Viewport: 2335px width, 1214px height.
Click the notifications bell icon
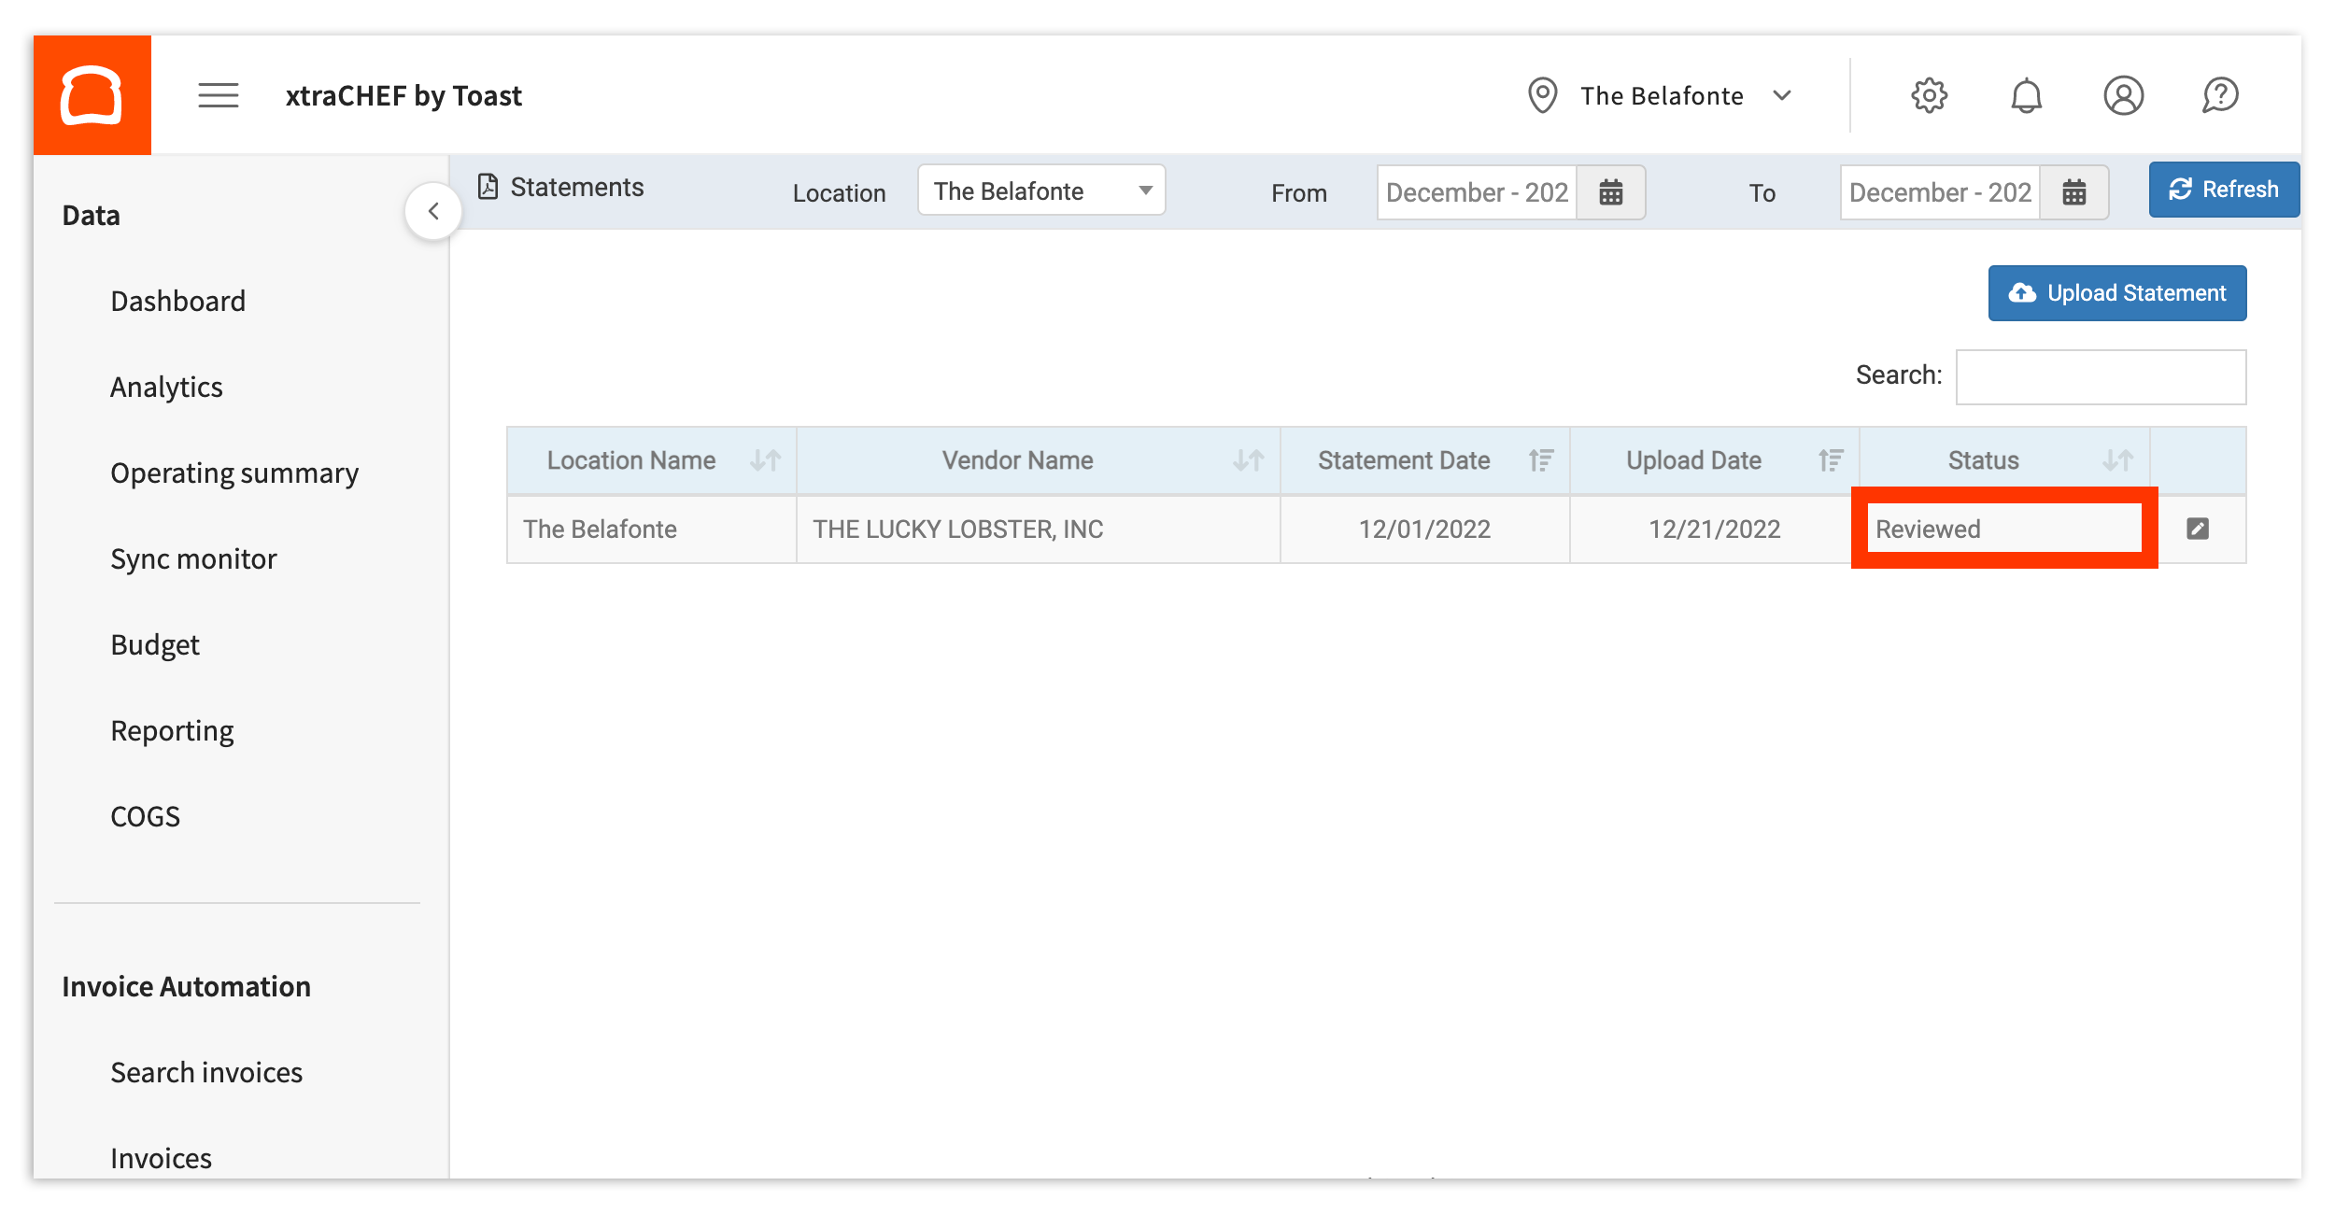point(2026,95)
